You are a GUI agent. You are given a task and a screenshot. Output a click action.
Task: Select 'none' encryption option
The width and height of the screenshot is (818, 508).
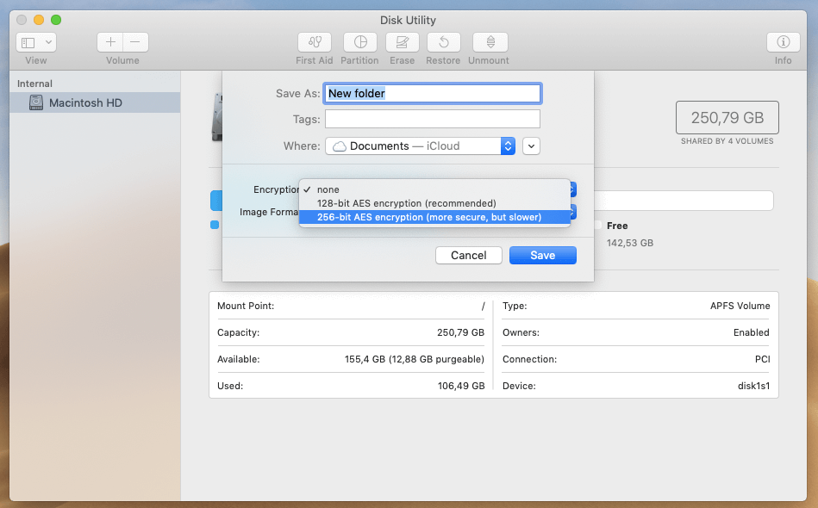point(328,189)
